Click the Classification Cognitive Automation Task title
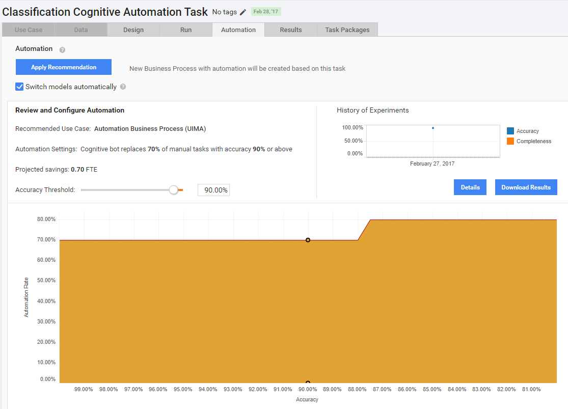Screen dimensions: 568x409 click(x=105, y=12)
